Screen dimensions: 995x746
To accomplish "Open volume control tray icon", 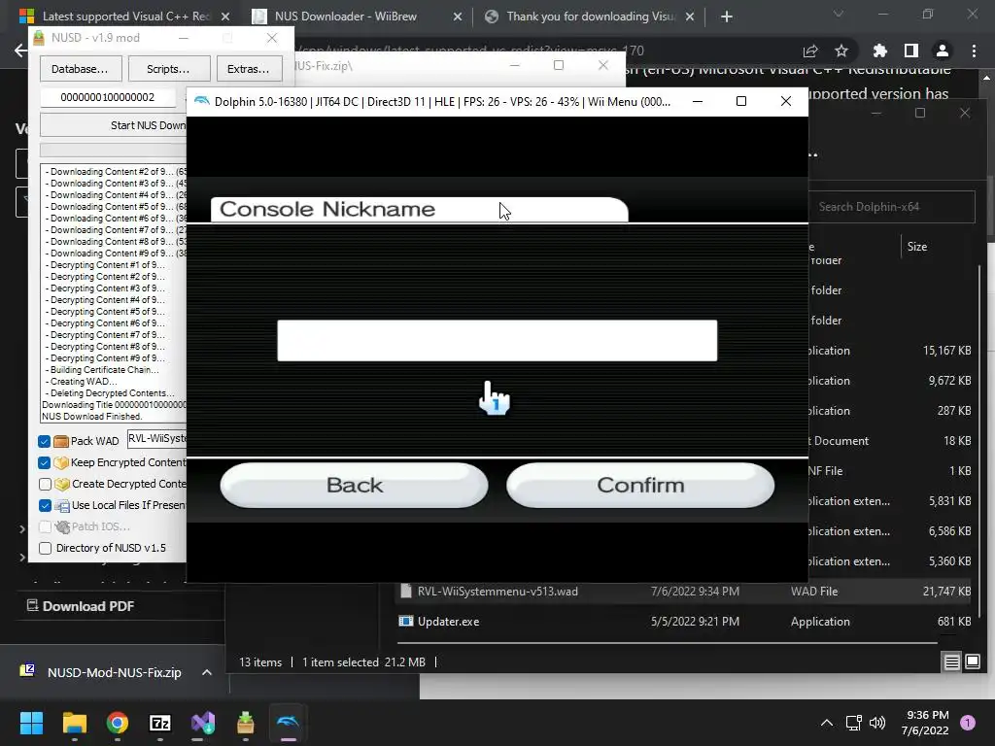I will point(877,723).
